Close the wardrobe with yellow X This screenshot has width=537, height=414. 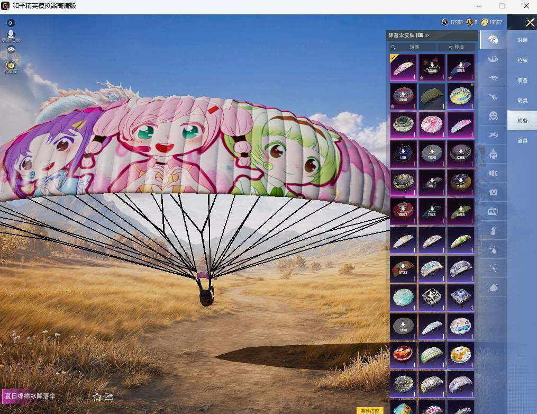pyautogui.click(x=530, y=23)
